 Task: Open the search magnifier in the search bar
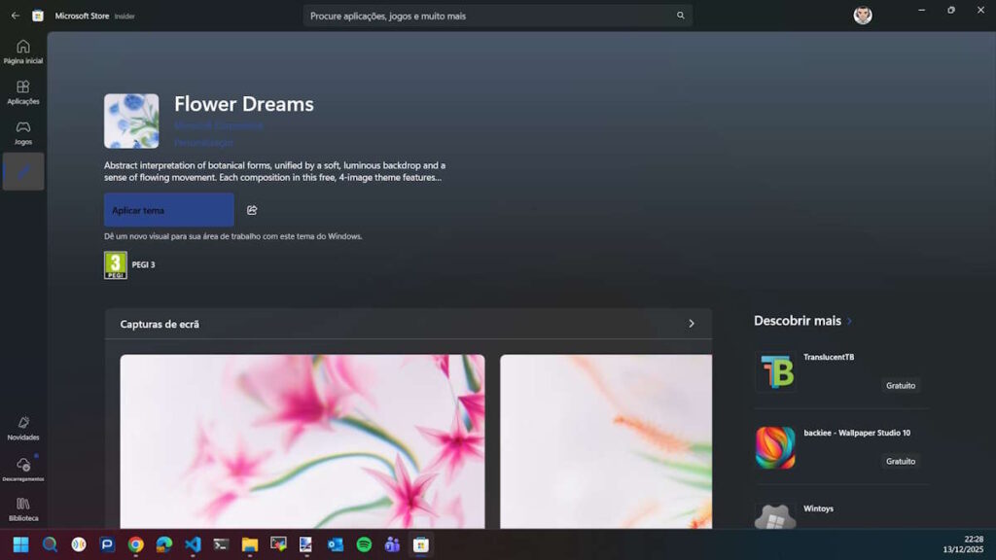coord(680,16)
